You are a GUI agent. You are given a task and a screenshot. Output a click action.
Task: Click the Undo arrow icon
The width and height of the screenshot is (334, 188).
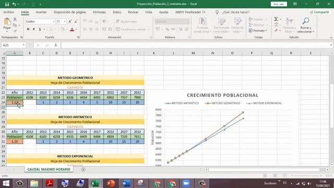[x=14, y=4]
